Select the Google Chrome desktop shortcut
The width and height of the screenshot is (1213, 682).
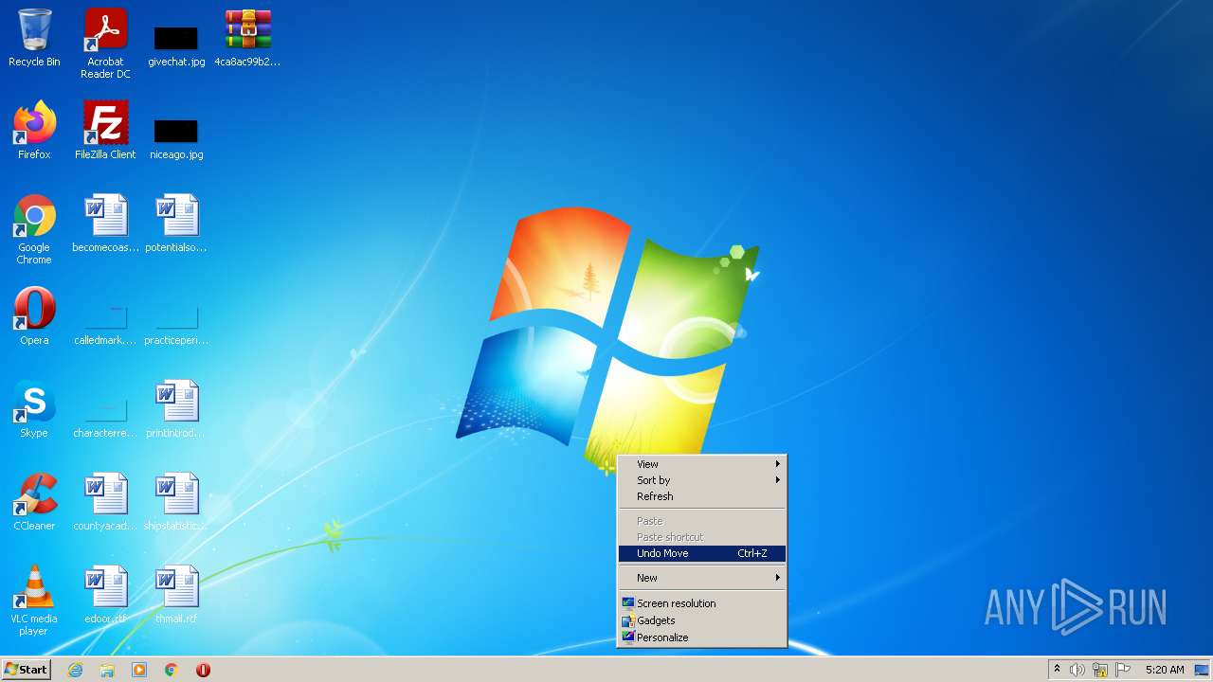pos(34,229)
